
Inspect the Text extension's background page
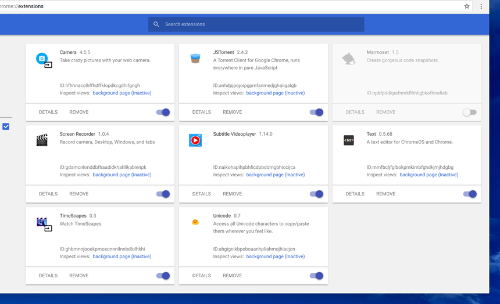click(428, 175)
